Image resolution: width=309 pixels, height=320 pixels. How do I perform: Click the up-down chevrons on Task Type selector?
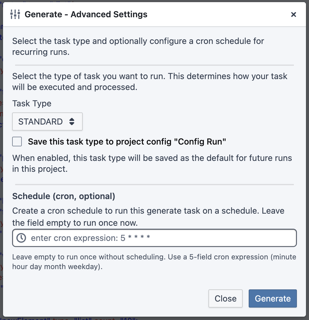tap(72, 121)
